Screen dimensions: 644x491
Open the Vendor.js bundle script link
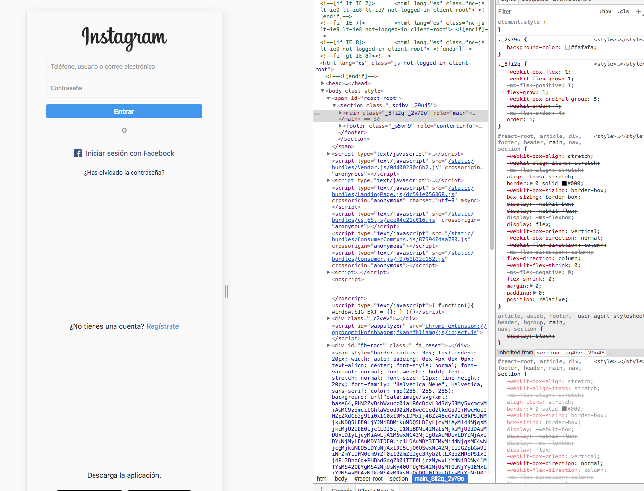point(385,167)
